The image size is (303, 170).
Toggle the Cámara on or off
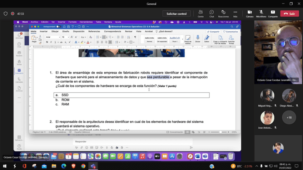click(250, 14)
